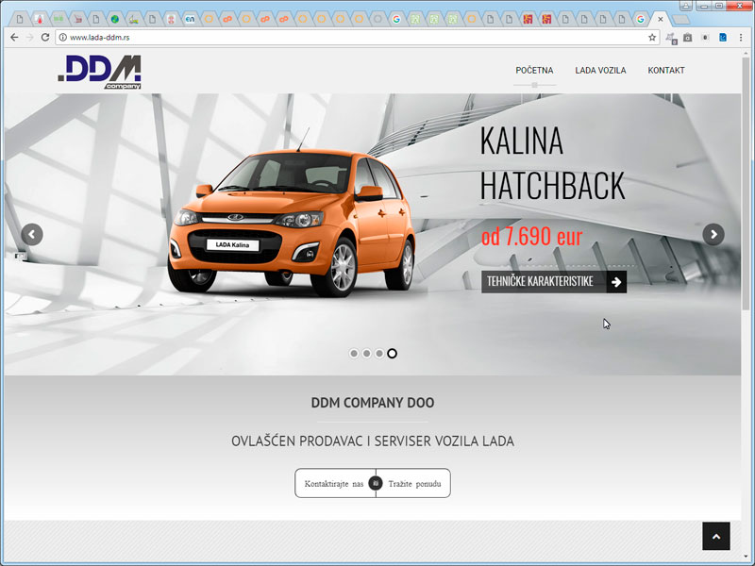Click the previous slide arrow on the carousel

(x=32, y=234)
